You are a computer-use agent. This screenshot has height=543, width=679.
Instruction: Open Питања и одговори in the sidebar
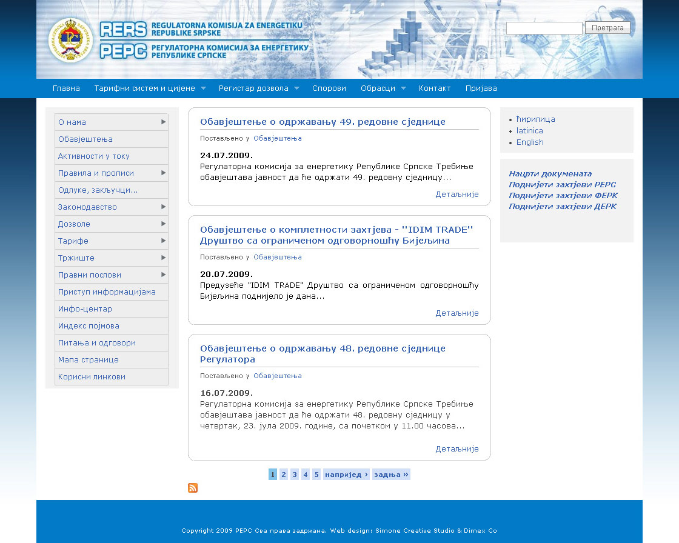click(x=112, y=342)
